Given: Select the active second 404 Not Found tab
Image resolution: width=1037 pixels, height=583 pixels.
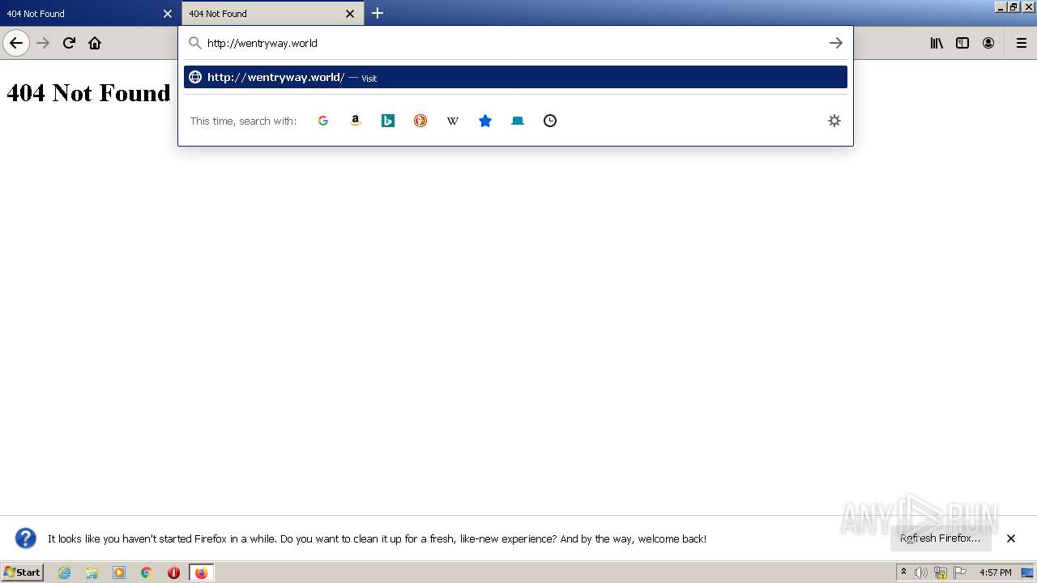Looking at the screenshot, I should 264,14.
